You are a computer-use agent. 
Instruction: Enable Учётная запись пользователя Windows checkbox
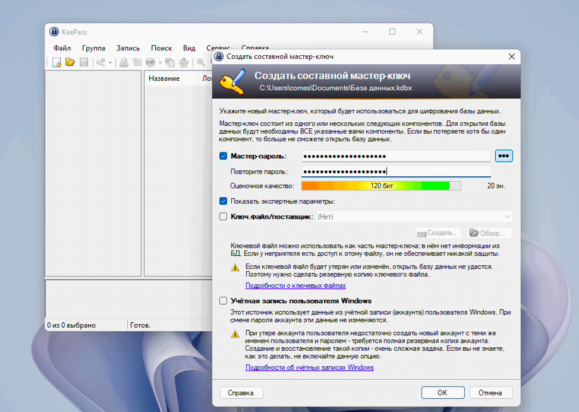[x=223, y=300]
